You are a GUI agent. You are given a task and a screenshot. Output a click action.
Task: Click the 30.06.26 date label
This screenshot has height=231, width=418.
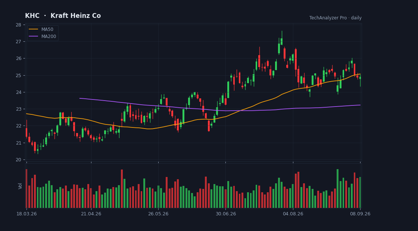tap(226, 214)
